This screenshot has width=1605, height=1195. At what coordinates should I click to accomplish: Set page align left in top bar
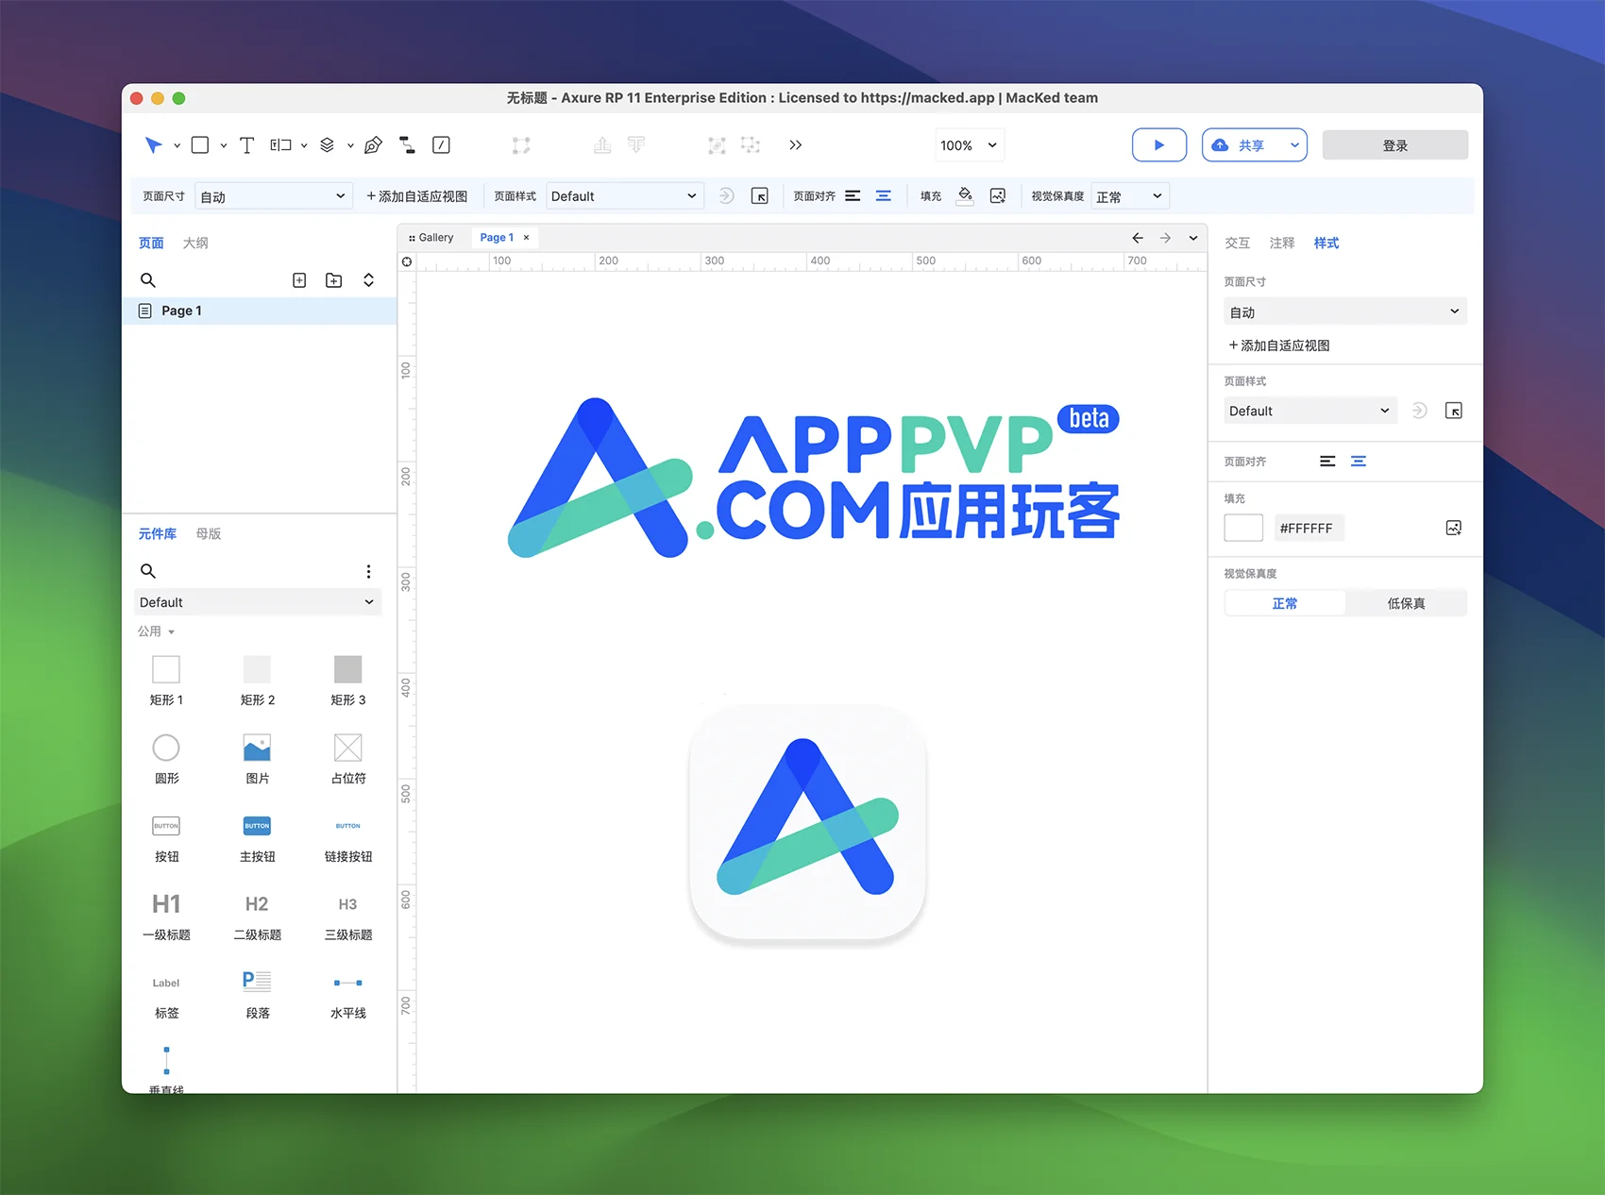pyautogui.click(x=853, y=196)
